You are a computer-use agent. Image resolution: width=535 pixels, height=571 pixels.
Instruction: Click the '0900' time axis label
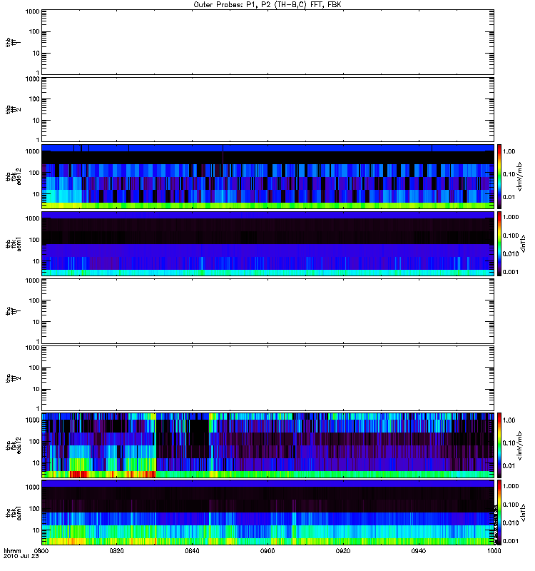click(x=267, y=550)
